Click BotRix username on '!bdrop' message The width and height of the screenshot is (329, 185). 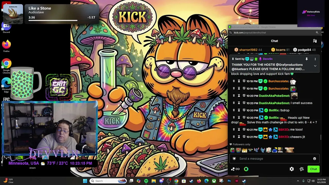tap(274, 110)
